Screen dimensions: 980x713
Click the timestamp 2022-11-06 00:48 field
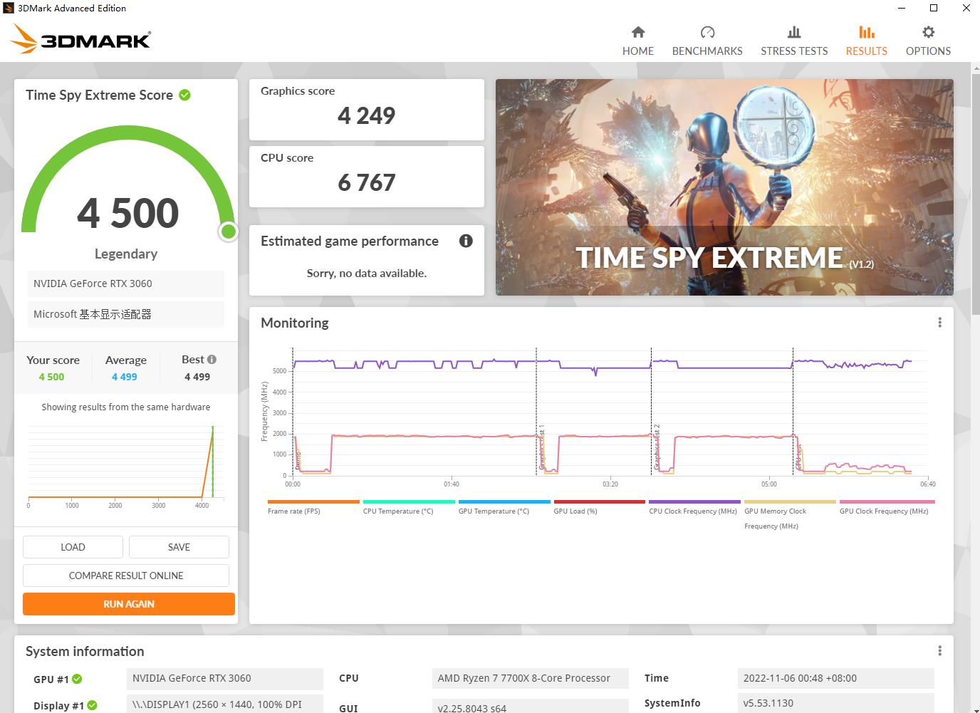(x=836, y=678)
